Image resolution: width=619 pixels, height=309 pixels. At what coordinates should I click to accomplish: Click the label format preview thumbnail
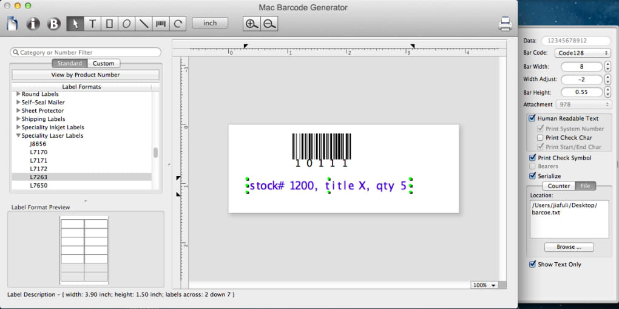tap(84, 250)
